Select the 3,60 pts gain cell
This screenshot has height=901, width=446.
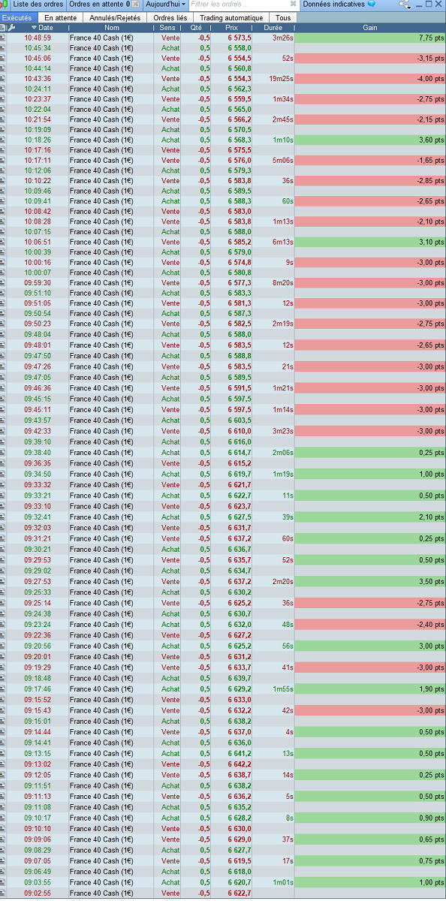pyautogui.click(x=370, y=140)
